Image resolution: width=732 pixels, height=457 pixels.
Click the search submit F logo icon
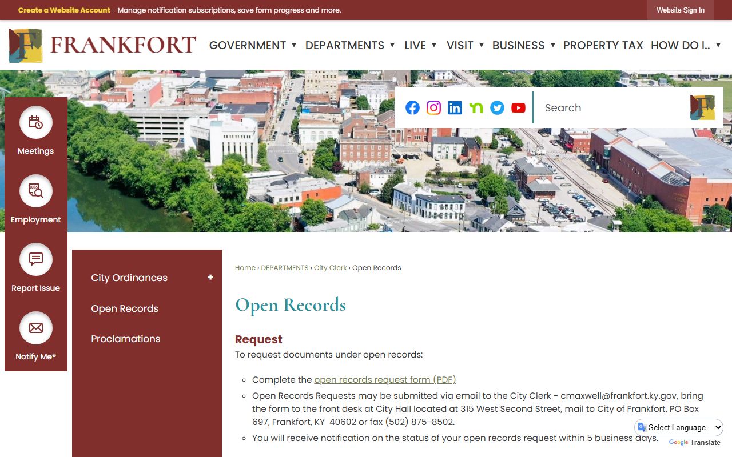coord(702,107)
